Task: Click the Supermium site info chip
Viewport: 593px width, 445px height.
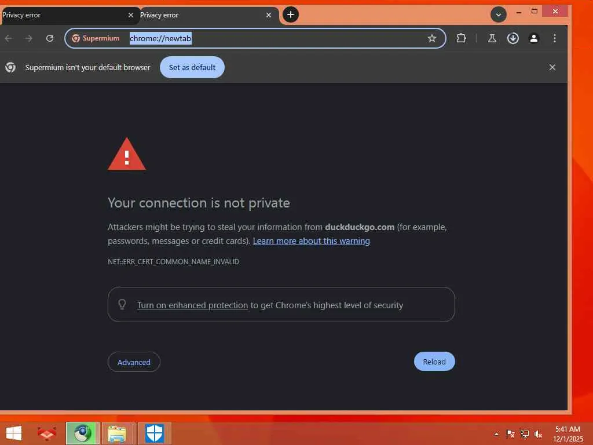Action: 96,38
